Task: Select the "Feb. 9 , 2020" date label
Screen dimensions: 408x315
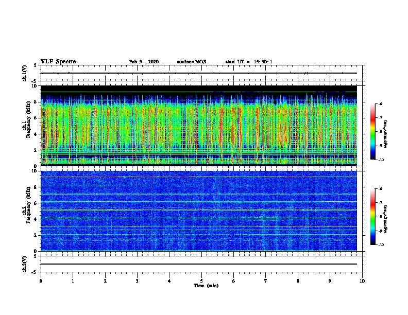Action: [x=144, y=62]
